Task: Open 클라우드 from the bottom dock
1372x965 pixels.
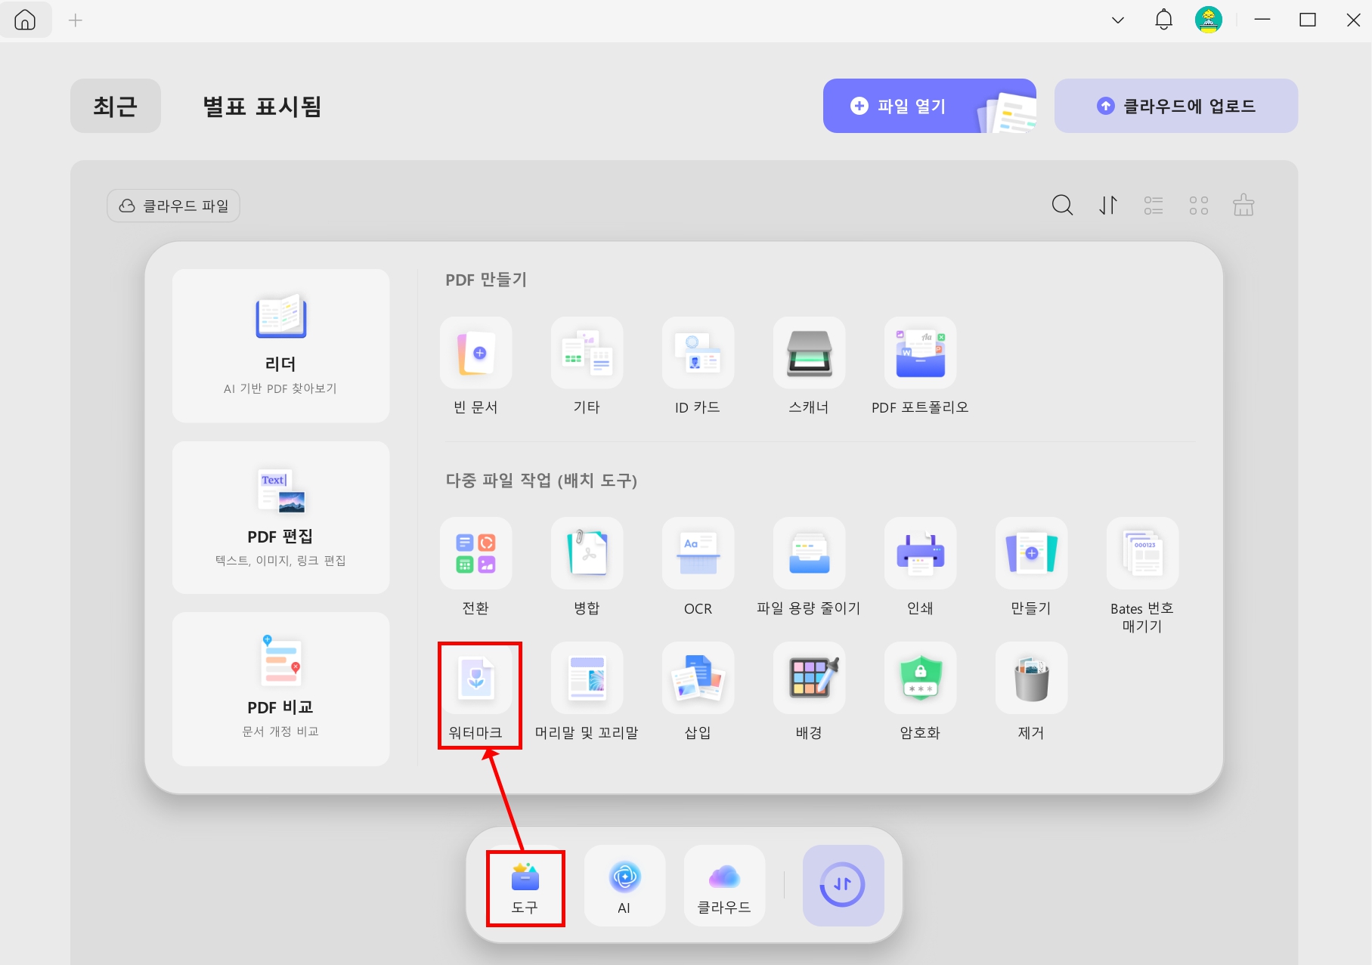Action: coord(724,886)
